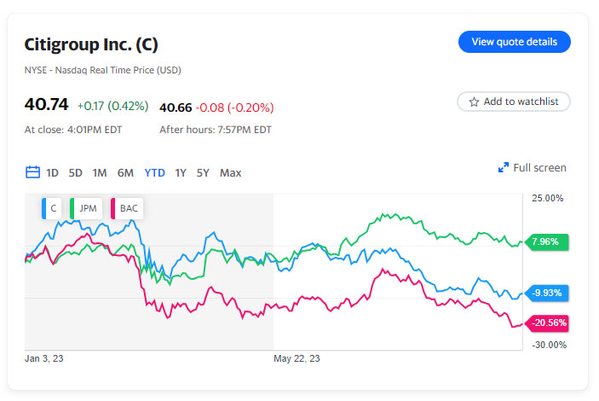Click Add to watchlist button
This screenshot has width=599, height=401.
pos(514,102)
